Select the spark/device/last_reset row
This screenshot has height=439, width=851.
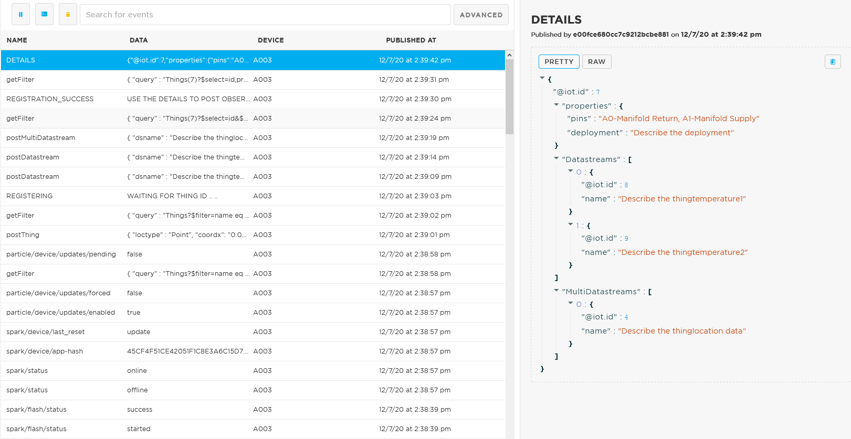253,332
